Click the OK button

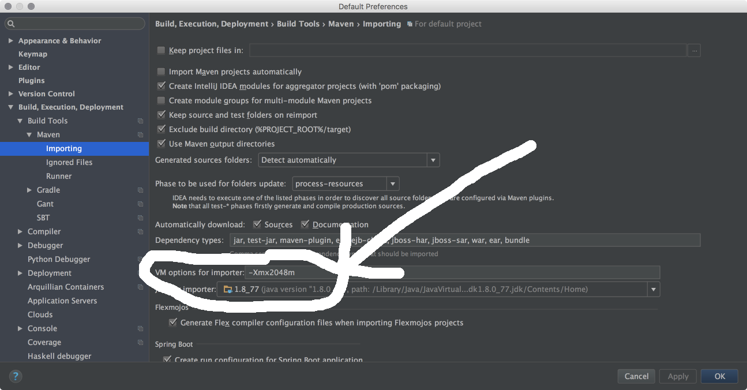click(x=719, y=376)
